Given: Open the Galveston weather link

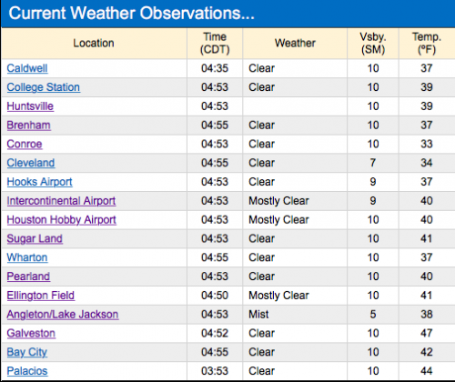Looking at the screenshot, I should (31, 333).
